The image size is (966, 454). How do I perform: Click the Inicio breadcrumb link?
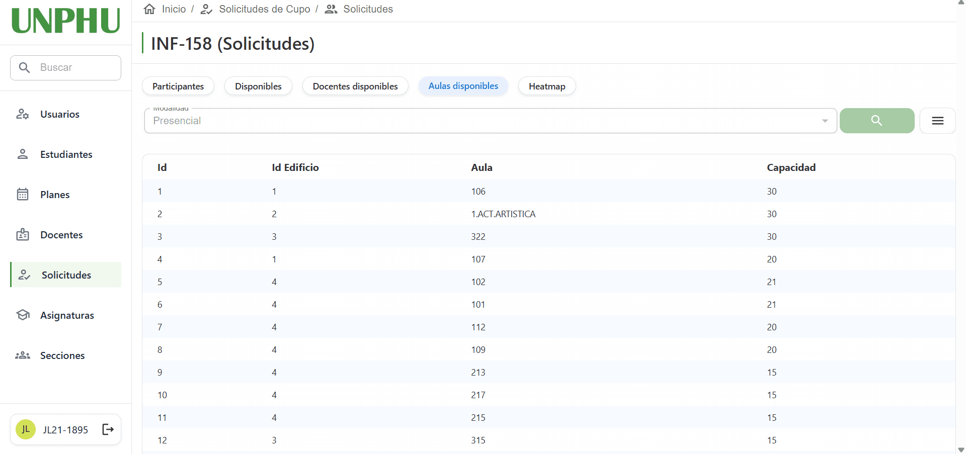point(174,9)
